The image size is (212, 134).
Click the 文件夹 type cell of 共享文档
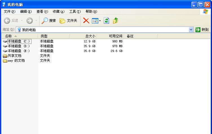tap(45, 56)
